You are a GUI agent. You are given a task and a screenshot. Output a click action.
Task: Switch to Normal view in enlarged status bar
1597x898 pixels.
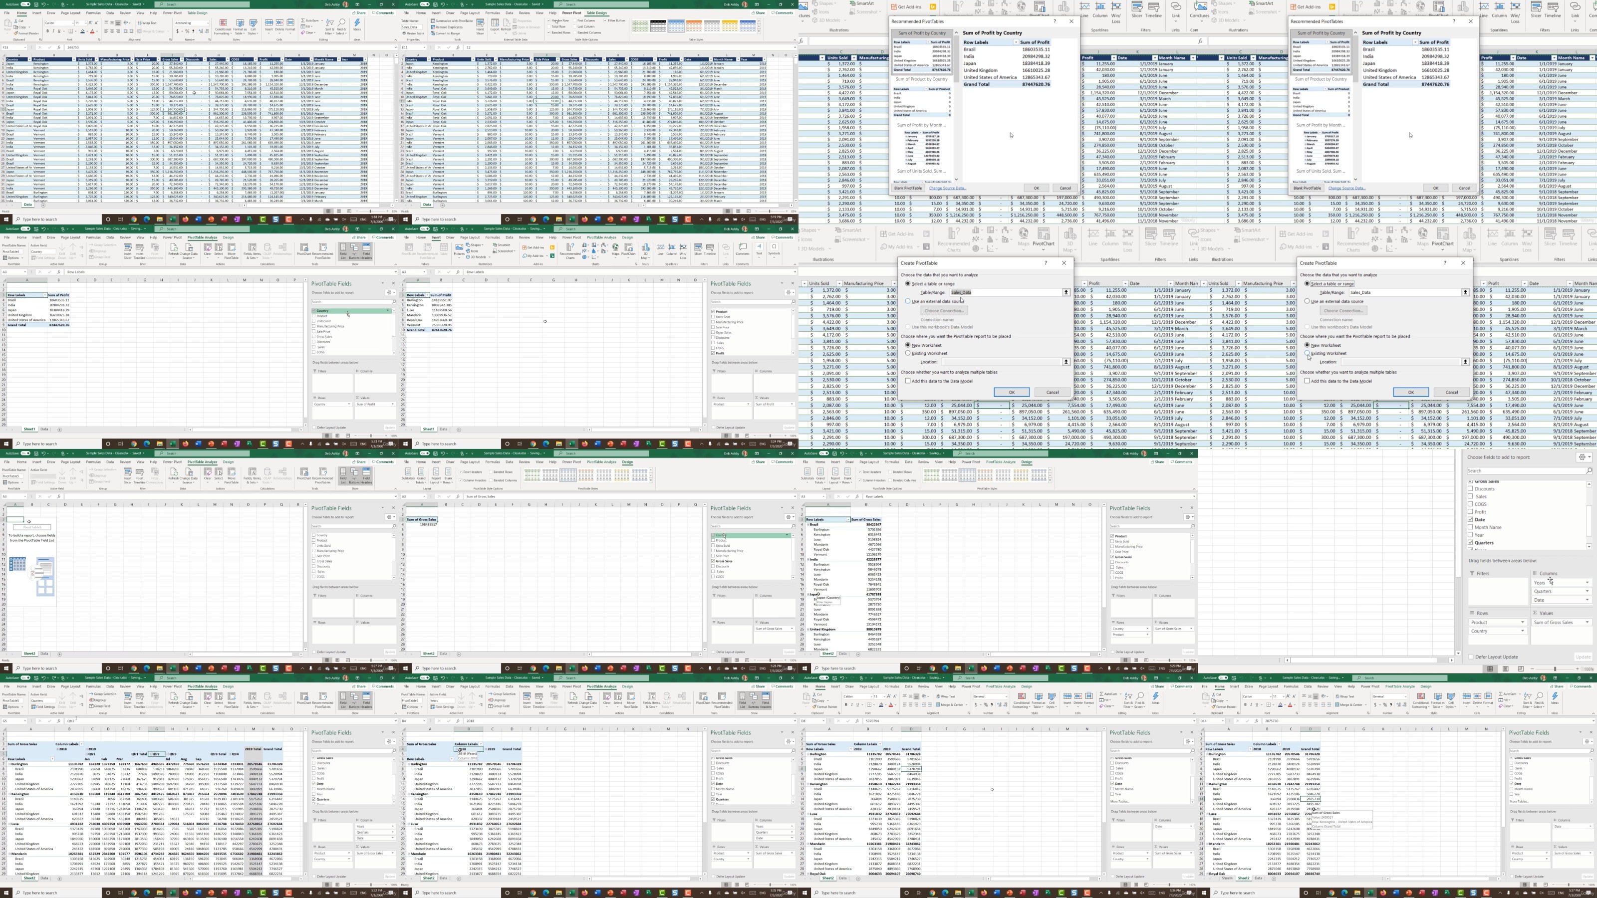point(1490,669)
